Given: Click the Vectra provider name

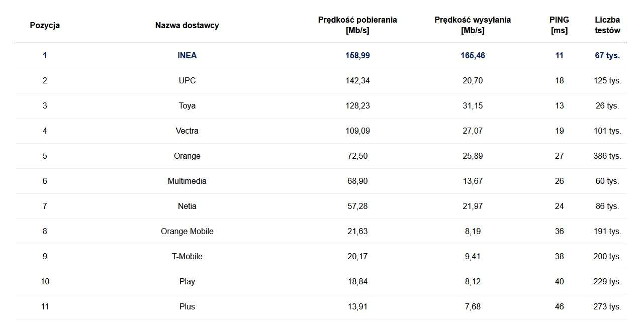Looking at the screenshot, I should coord(187,131).
